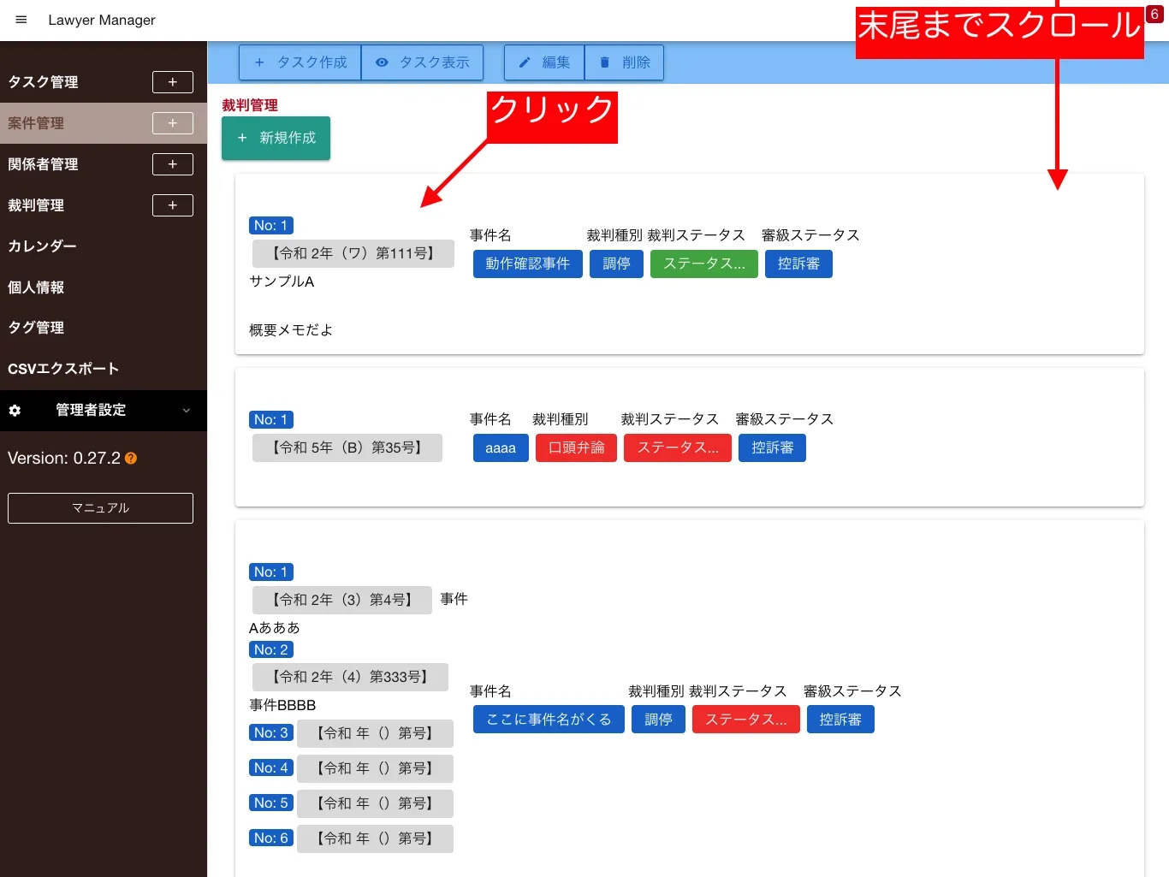1169x877 pixels.
Task: Click the gear icon beside 管理者設定
Action: tap(15, 411)
